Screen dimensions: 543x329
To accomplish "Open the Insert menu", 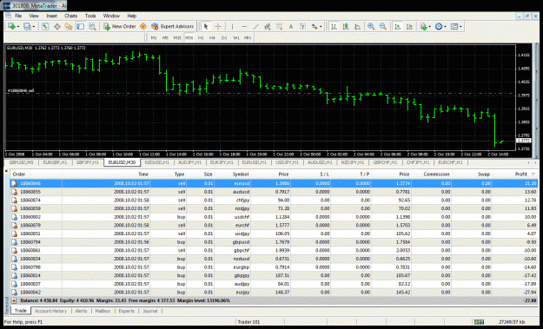I will click(x=51, y=16).
